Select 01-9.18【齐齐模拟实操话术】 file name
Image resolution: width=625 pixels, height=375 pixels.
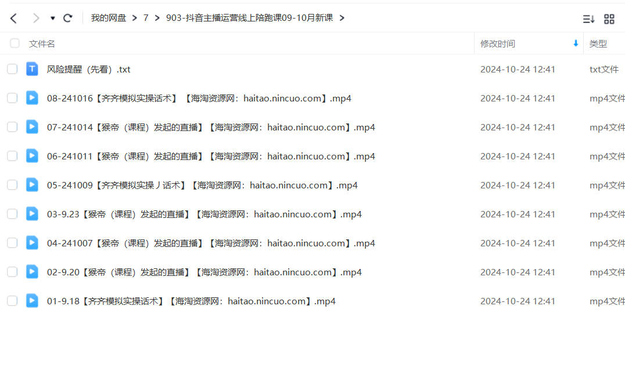point(191,301)
